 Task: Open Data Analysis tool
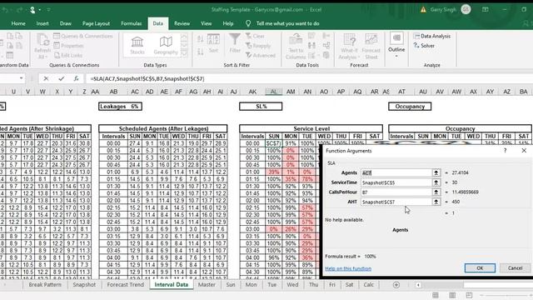pos(432,36)
